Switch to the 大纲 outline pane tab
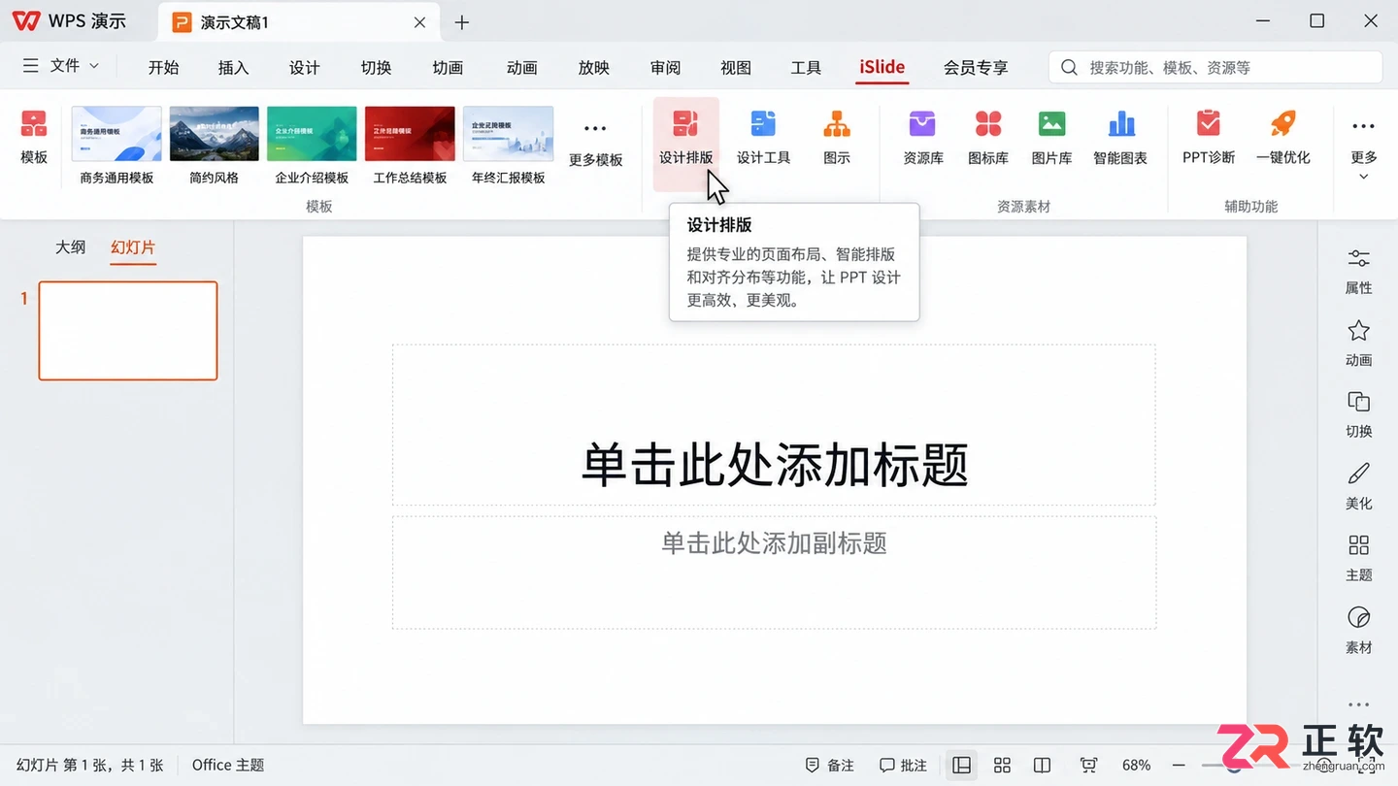 [70, 247]
